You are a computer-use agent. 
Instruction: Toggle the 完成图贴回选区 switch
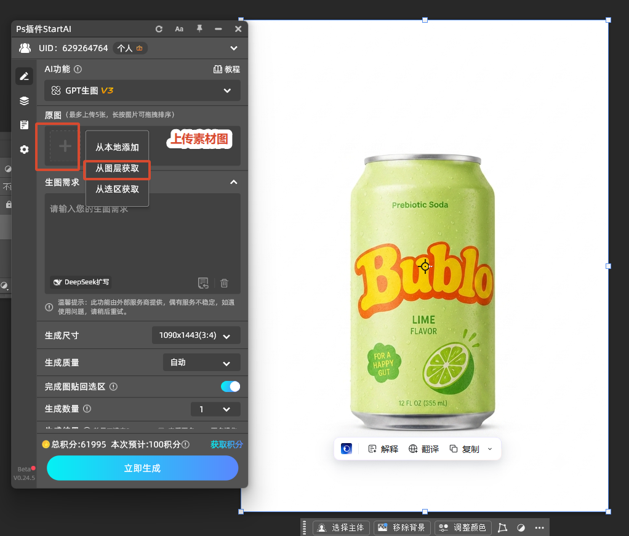230,386
